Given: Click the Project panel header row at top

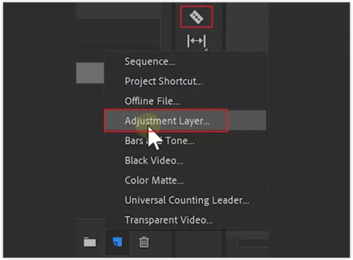Looking at the screenshot, I should (x=118, y=10).
